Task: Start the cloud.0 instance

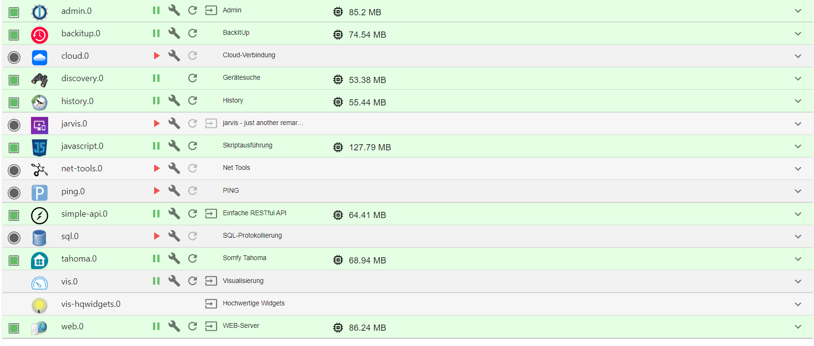Action: click(157, 56)
